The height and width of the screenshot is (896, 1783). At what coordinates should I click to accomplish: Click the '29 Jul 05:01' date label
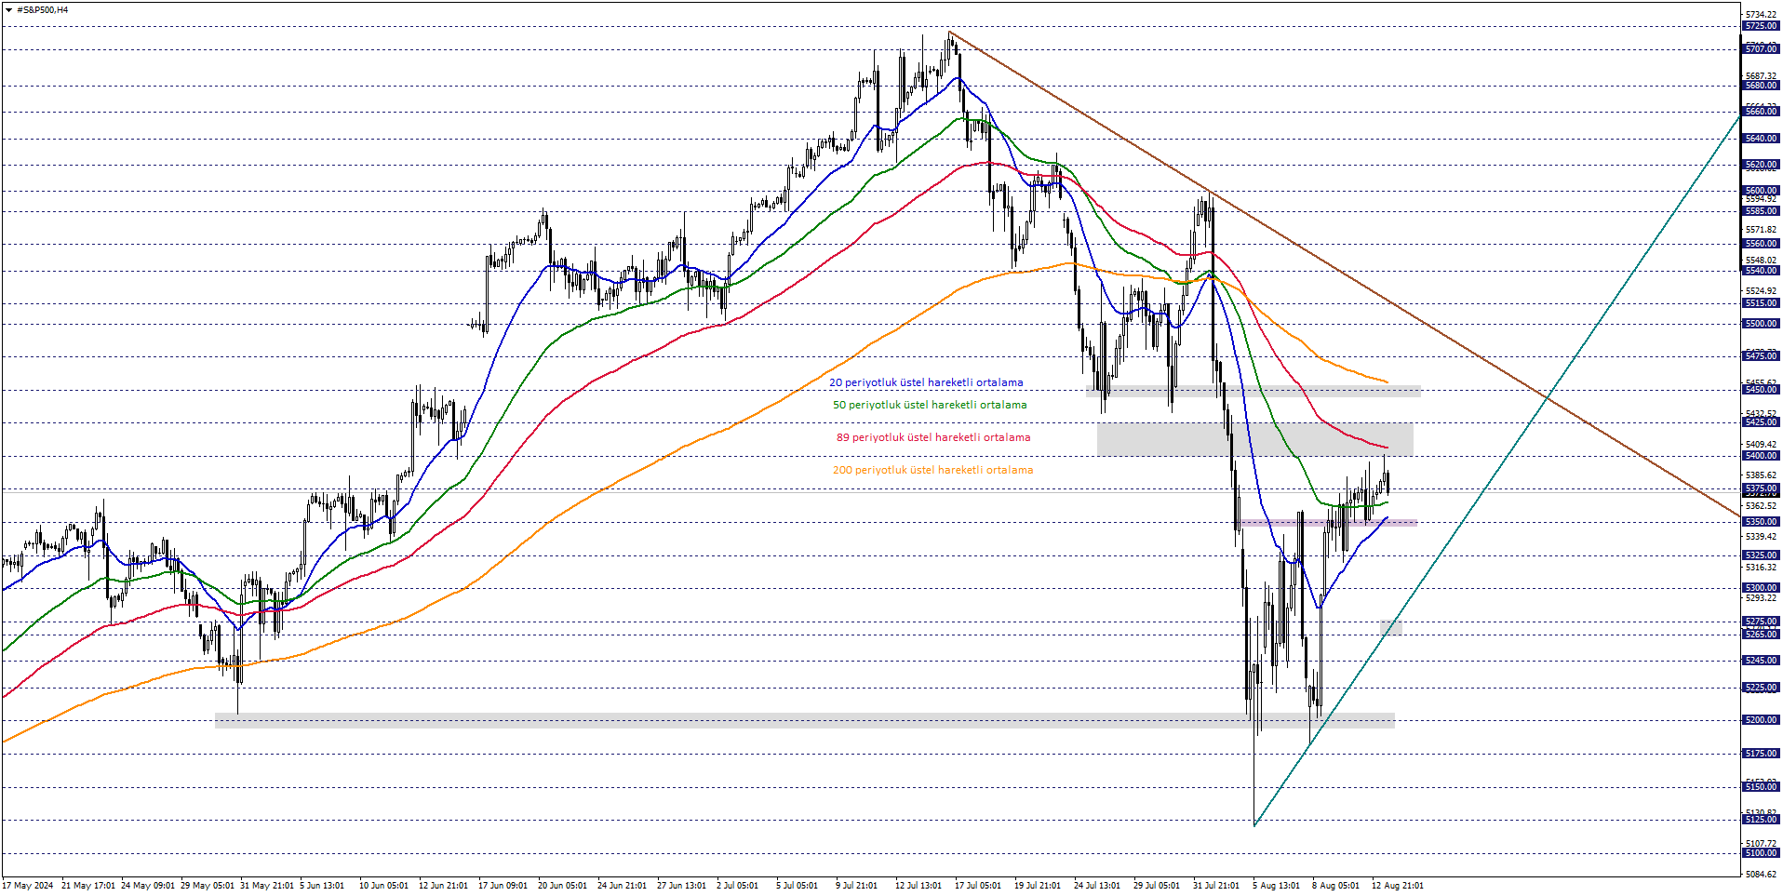[1157, 886]
